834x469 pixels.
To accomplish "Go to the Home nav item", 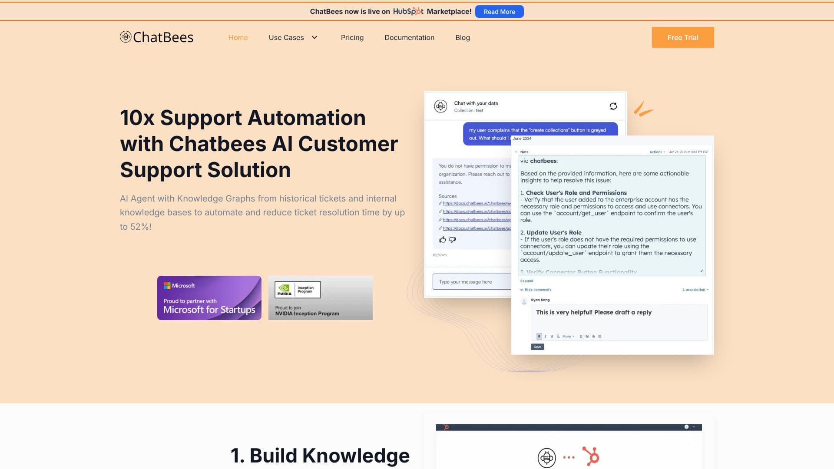I will [238, 37].
